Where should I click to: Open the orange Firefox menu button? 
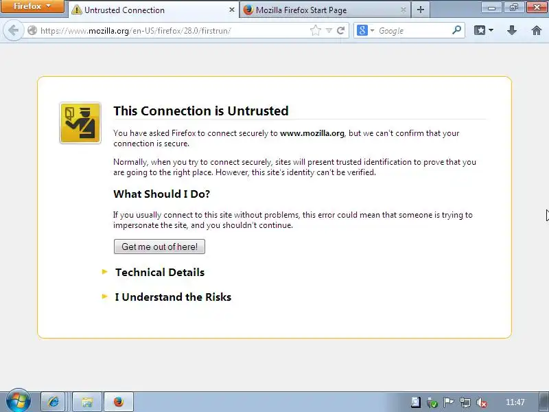[32, 7]
